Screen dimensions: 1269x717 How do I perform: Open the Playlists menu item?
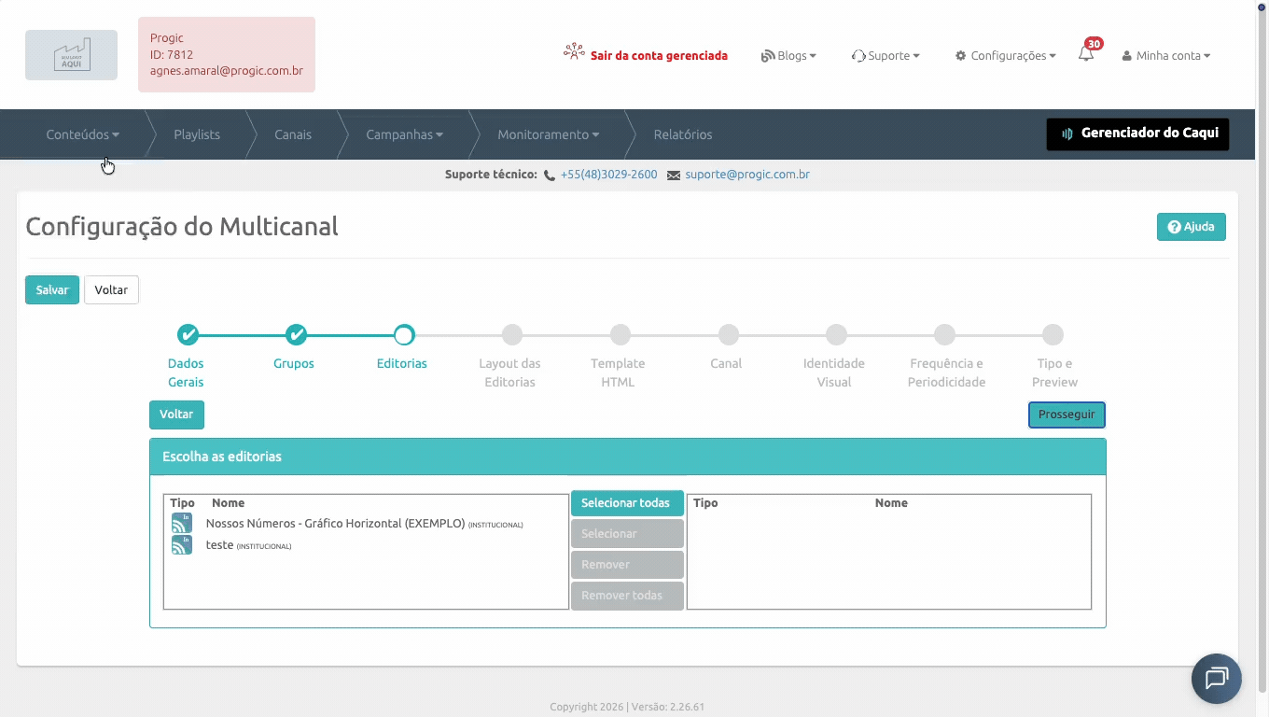(197, 134)
